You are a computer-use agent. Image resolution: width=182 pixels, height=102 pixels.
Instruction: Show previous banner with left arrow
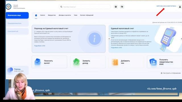pos(109,39)
